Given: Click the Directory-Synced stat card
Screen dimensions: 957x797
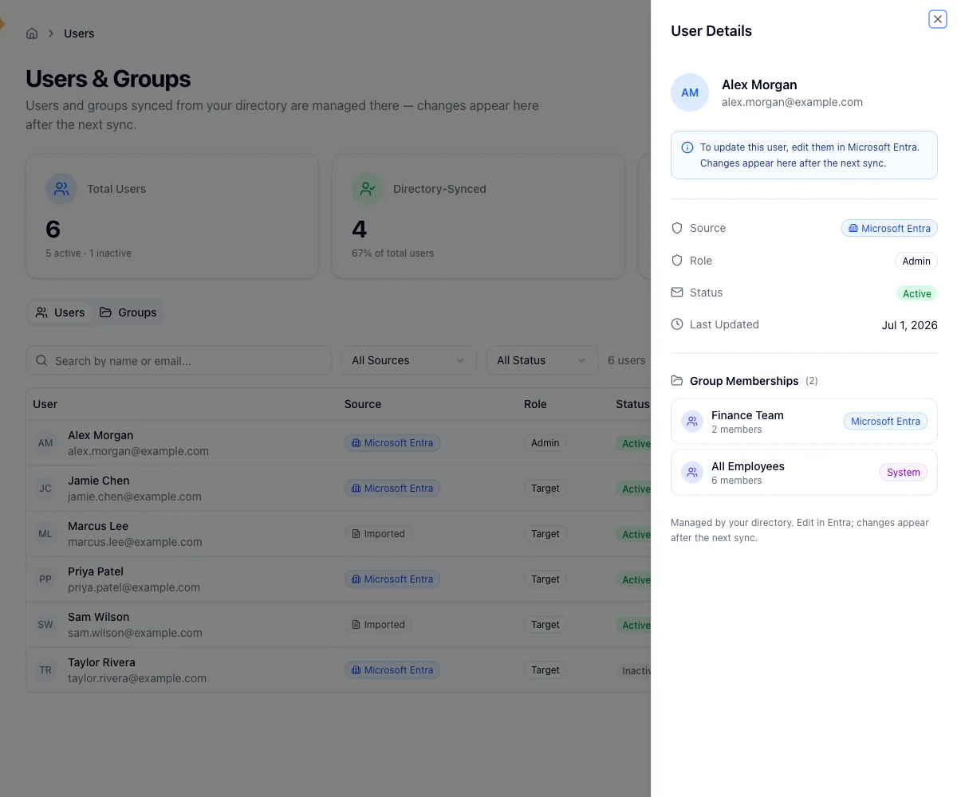Looking at the screenshot, I should coord(478,216).
